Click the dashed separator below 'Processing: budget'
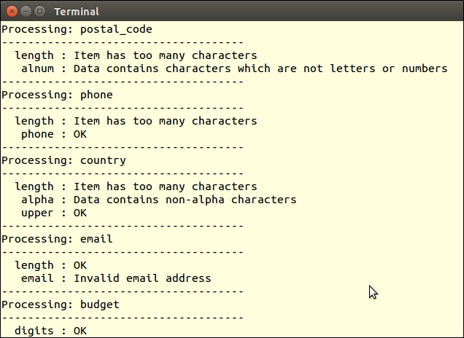The height and width of the screenshot is (338, 464). pyautogui.click(x=123, y=318)
